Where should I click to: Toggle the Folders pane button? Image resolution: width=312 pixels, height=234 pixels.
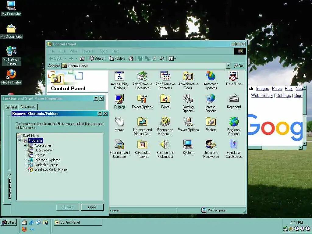tap(117, 58)
